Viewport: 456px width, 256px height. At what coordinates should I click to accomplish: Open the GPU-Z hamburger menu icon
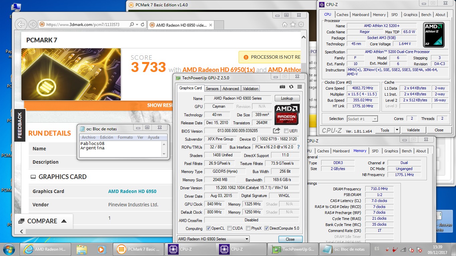coord(299,87)
